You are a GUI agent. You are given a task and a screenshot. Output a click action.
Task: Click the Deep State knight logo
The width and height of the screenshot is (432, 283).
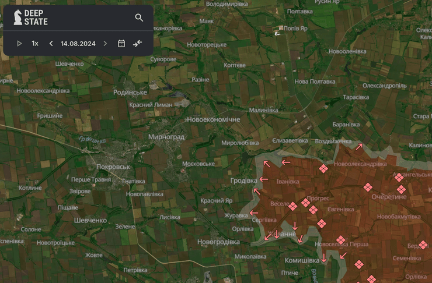click(18, 17)
